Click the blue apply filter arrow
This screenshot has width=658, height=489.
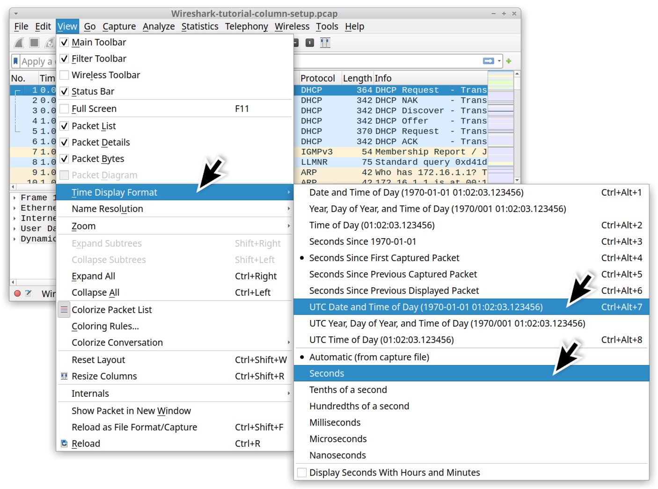coord(488,61)
